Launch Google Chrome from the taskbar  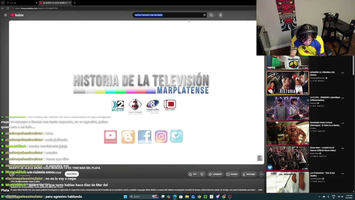coord(199,197)
